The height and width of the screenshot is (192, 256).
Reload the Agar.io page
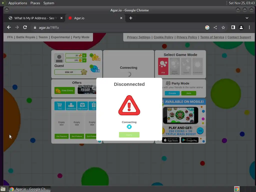coord(25,27)
